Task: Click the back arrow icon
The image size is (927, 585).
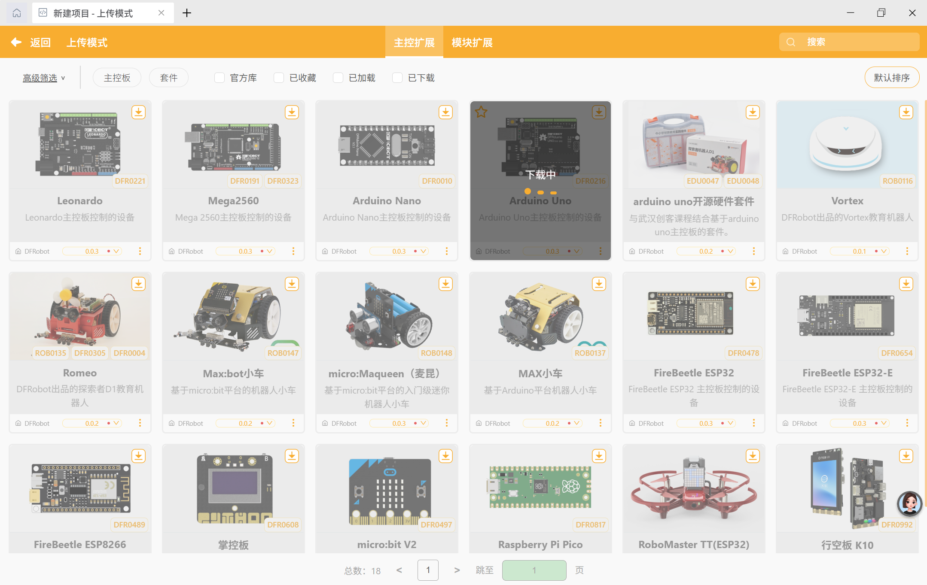Action: coord(16,42)
